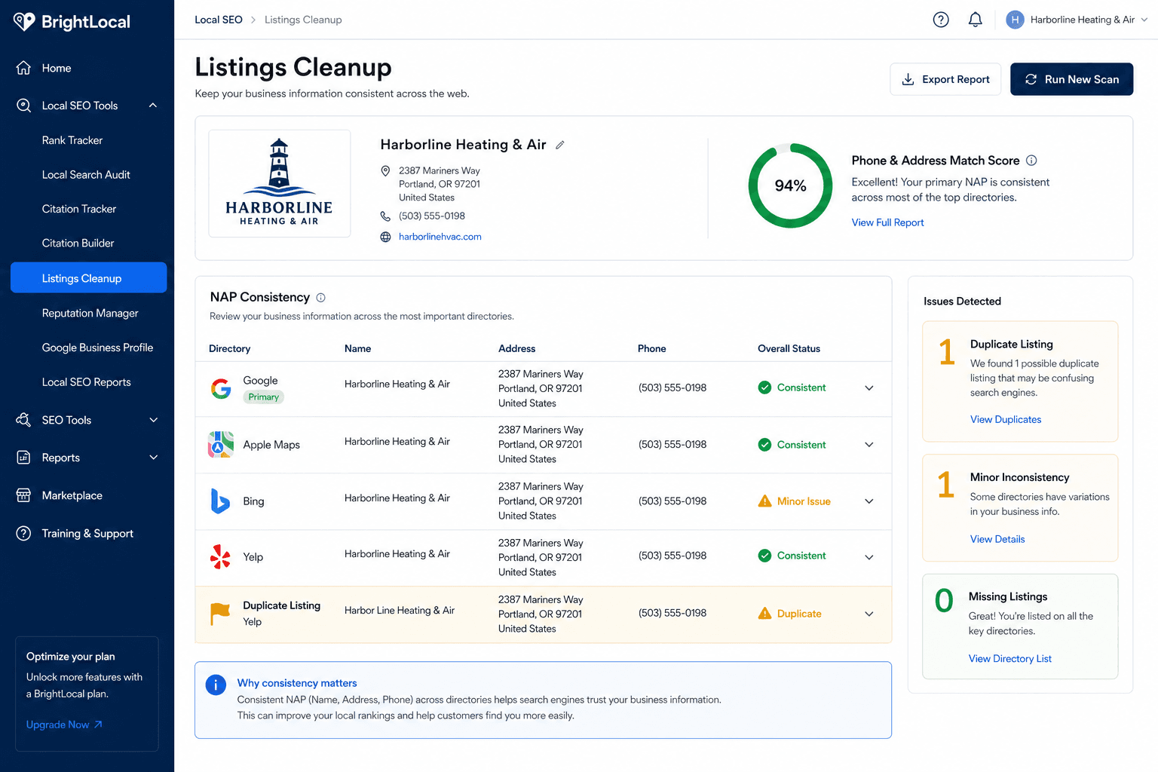Open notifications bell icon
Viewport: 1158px width, 772px height.
[x=976, y=20]
